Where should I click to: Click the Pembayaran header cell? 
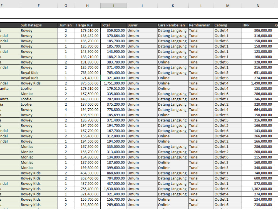(201, 25)
